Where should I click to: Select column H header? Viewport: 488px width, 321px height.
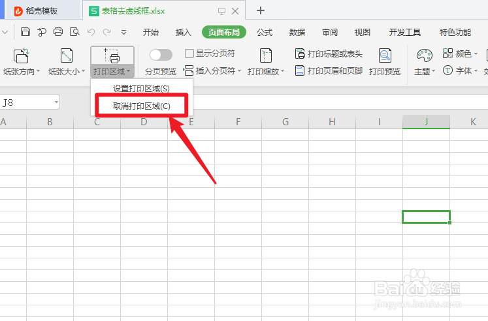tap(332, 122)
